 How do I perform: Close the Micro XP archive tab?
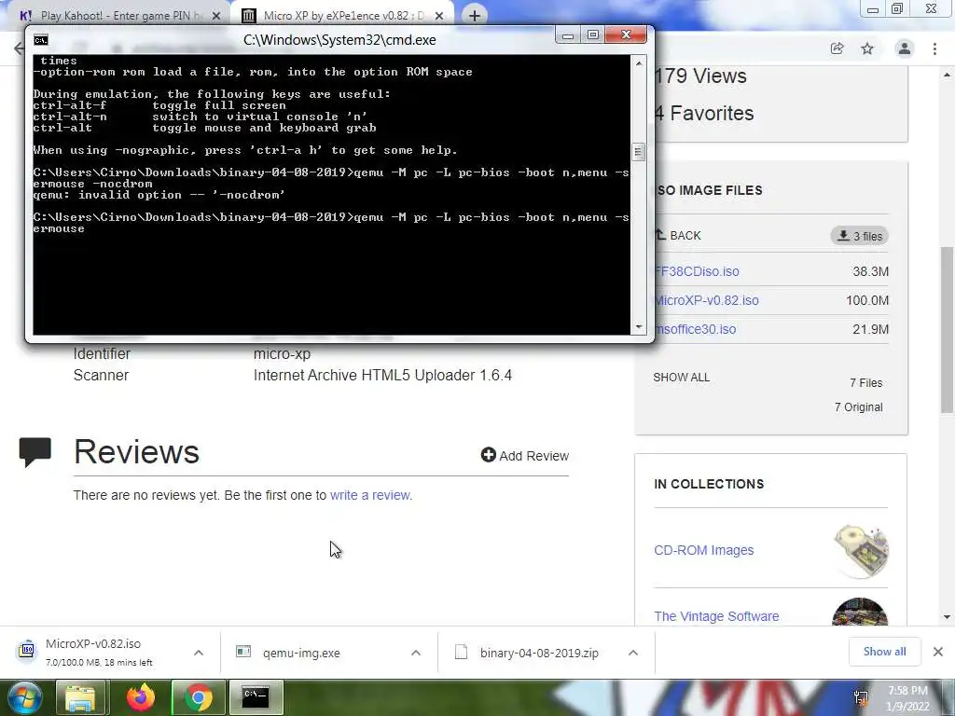(439, 16)
